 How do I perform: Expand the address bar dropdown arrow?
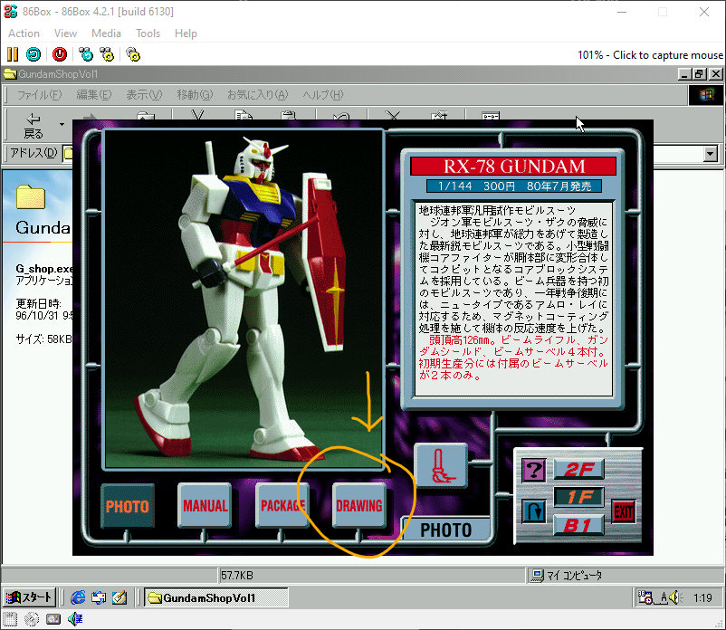(x=710, y=154)
